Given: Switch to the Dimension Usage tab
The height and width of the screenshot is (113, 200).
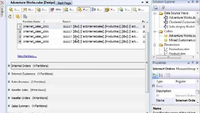Looking at the screenshot, I should 28,10.
